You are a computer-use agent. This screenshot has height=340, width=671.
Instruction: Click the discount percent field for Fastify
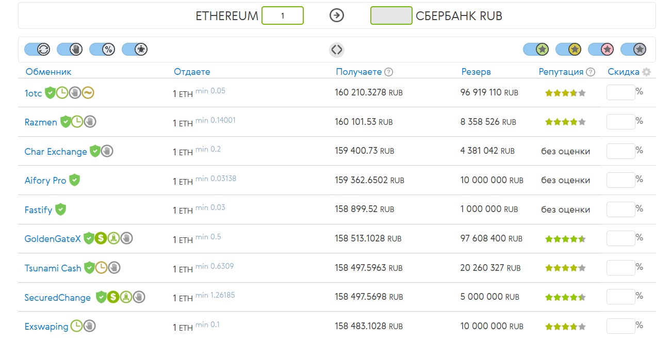[x=621, y=209]
